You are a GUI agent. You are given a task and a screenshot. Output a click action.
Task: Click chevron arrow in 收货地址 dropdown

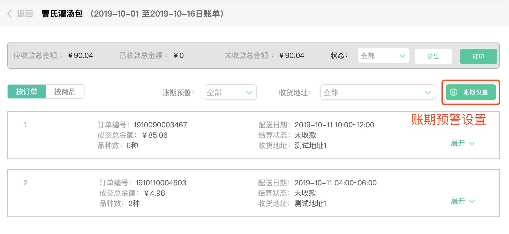[428, 92]
